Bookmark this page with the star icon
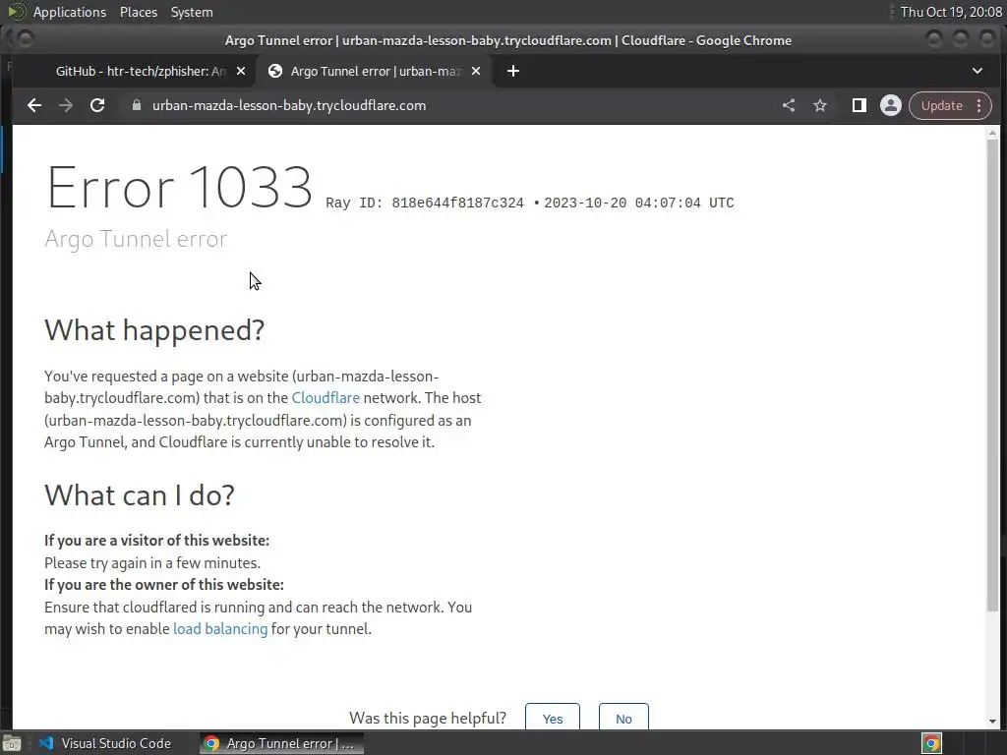Image resolution: width=1007 pixels, height=755 pixels. click(x=820, y=105)
